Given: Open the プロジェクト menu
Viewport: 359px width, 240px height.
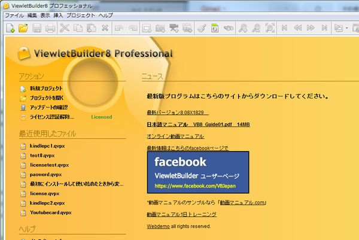Looking at the screenshot, I should (x=80, y=14).
